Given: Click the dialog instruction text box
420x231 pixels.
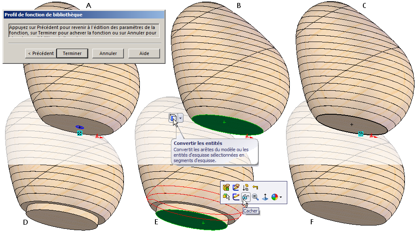Looking at the screenshot, I should click(84, 31).
